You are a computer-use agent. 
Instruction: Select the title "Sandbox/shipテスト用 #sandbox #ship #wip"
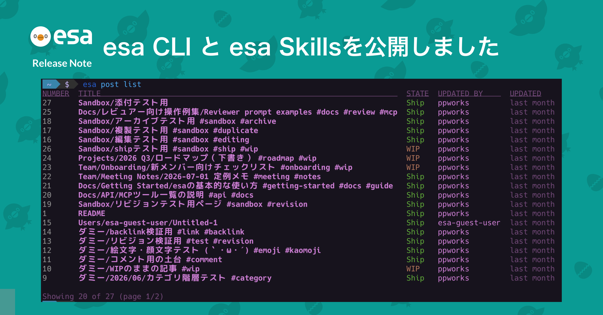pyautogui.click(x=168, y=149)
